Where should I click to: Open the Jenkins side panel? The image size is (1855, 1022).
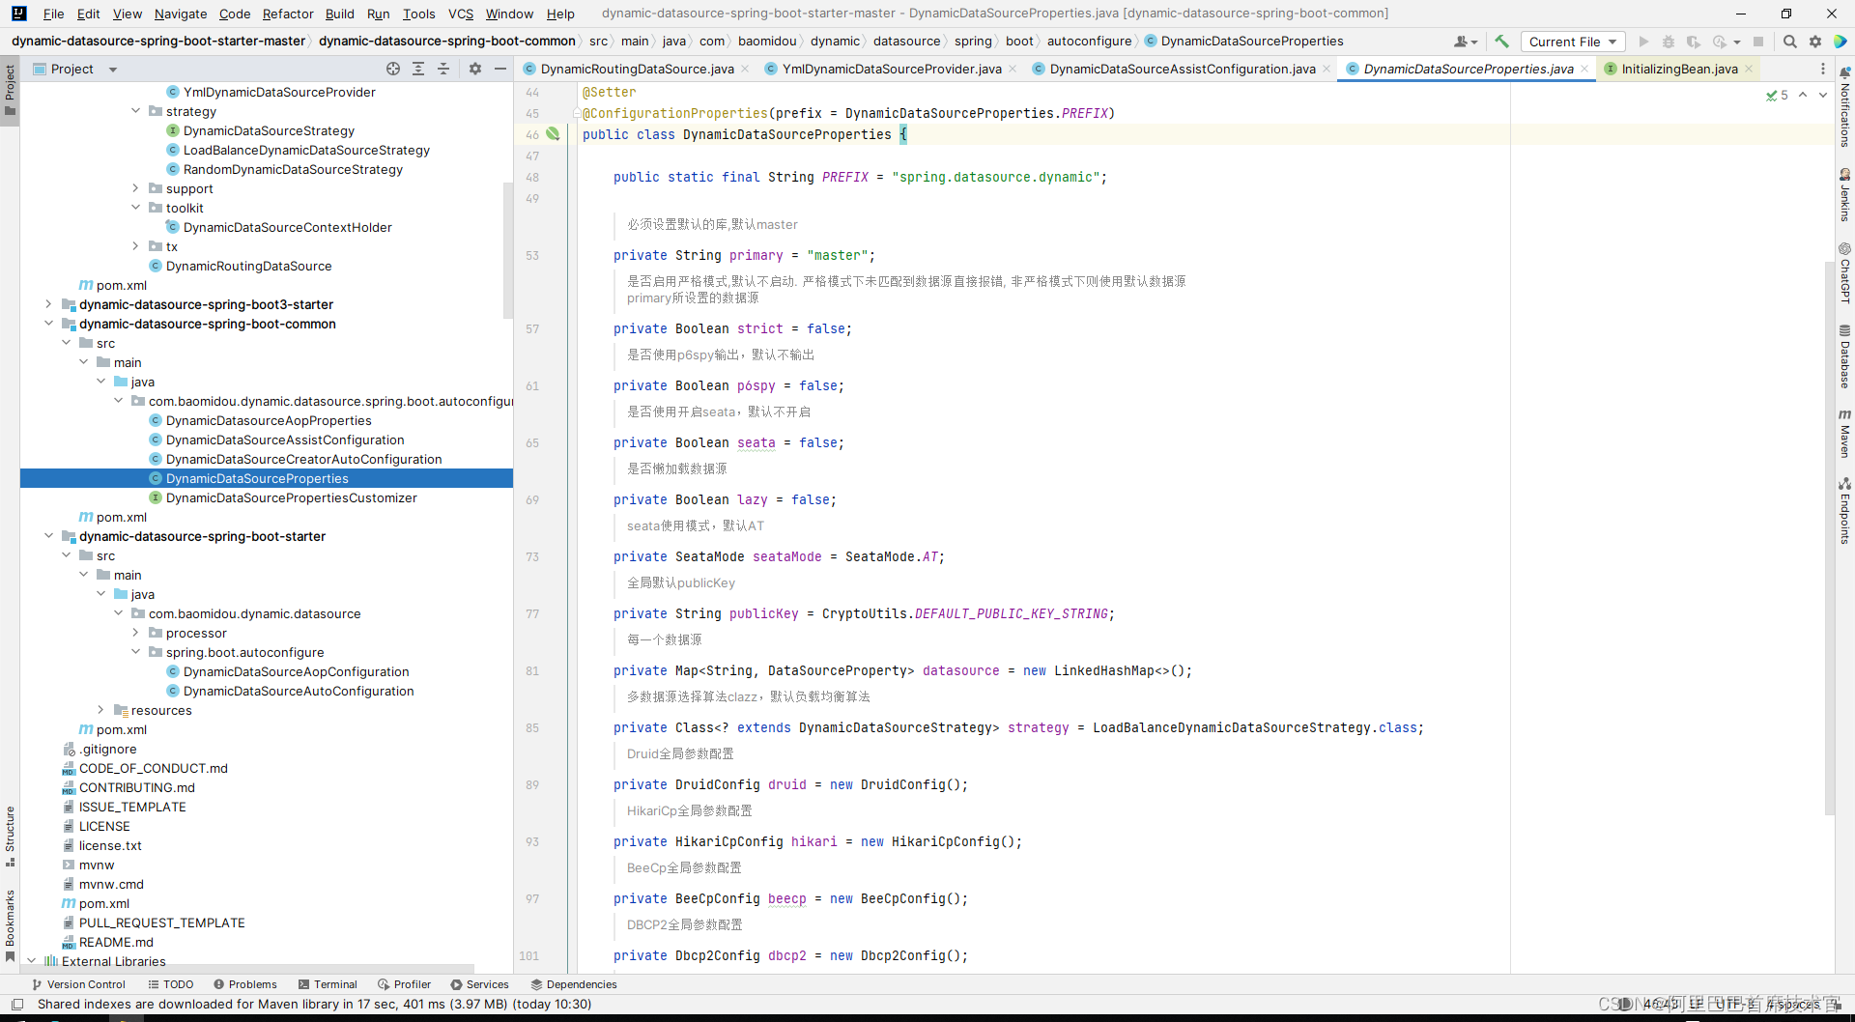click(1844, 195)
